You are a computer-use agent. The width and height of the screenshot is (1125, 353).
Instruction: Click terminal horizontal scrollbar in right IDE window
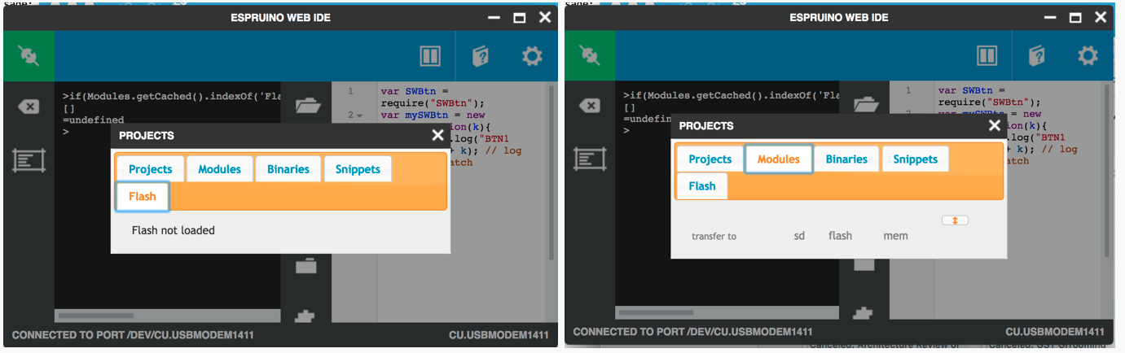pos(657,312)
